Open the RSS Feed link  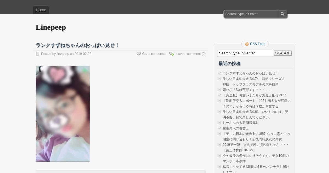click(x=257, y=44)
